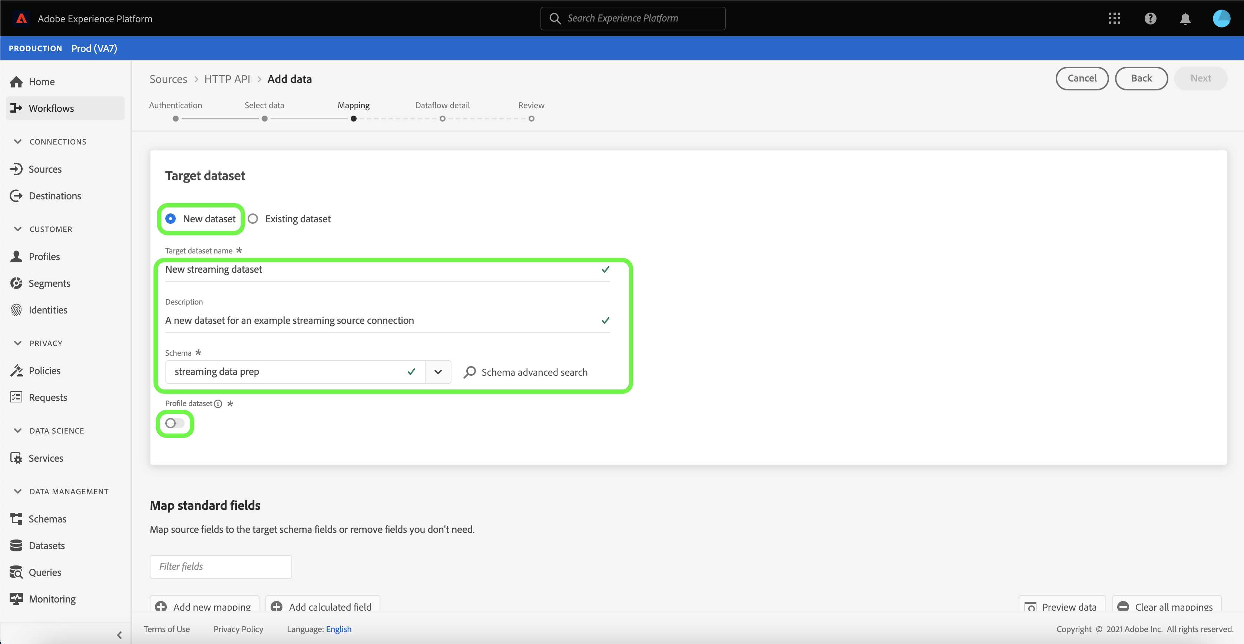Collapse the Data Management section

(18, 491)
